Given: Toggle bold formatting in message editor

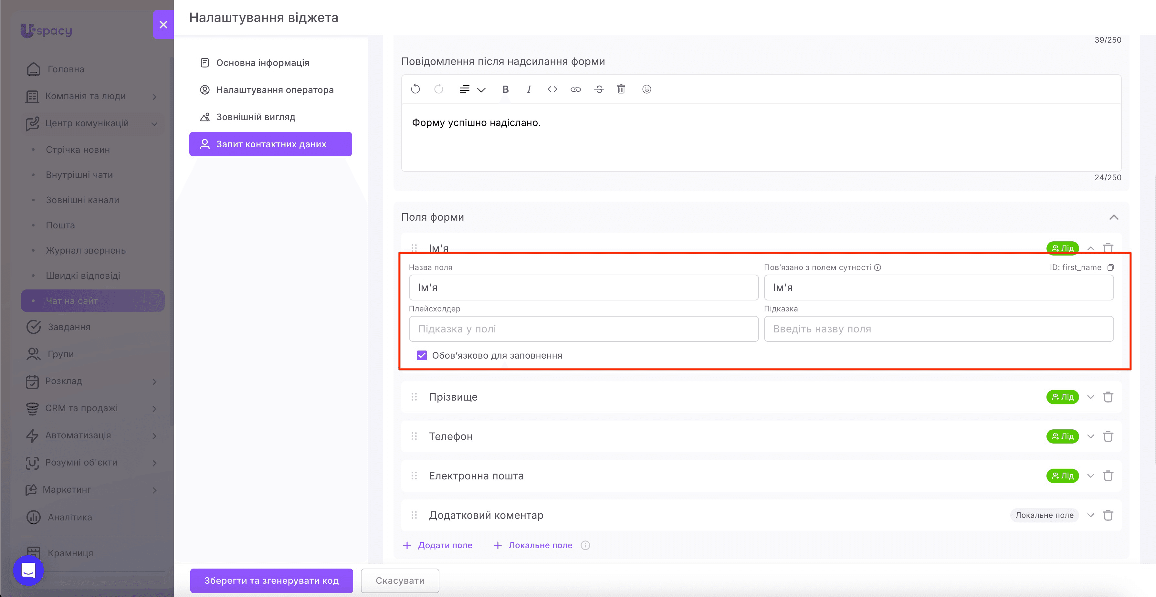Looking at the screenshot, I should point(505,89).
